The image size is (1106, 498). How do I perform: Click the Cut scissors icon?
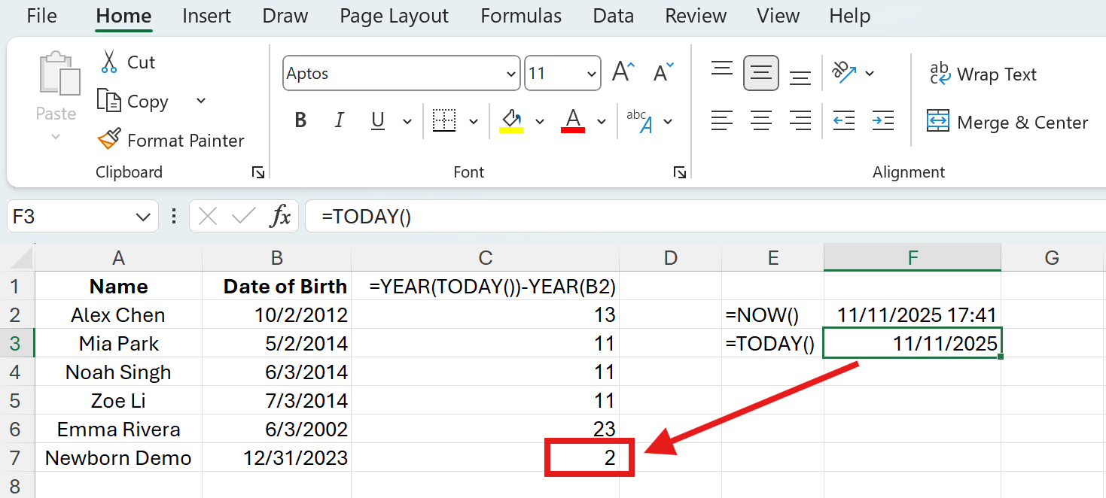point(110,62)
